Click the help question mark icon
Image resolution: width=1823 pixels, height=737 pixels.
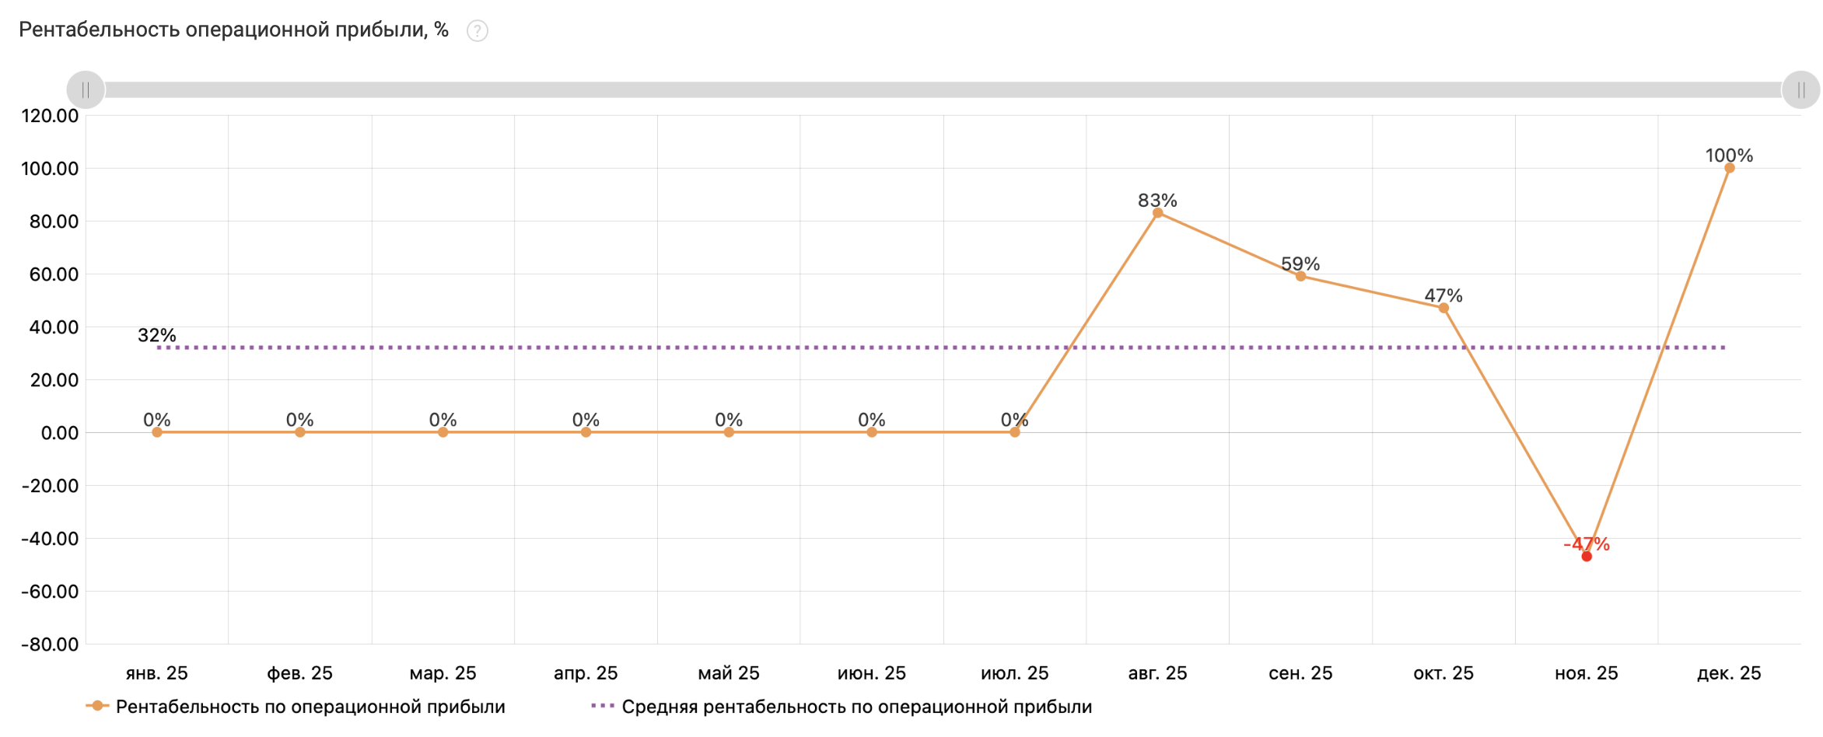[477, 31]
